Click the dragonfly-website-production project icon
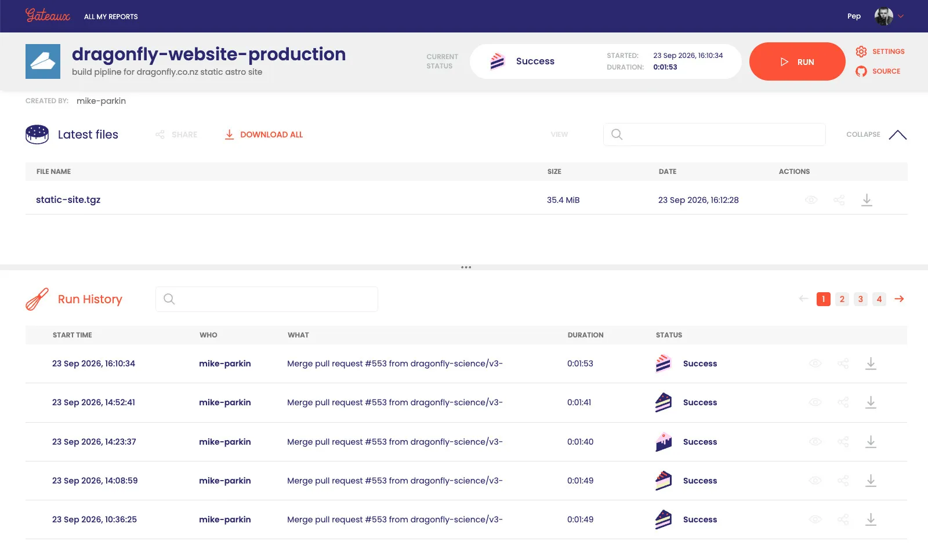The image size is (928, 545). pos(43,61)
